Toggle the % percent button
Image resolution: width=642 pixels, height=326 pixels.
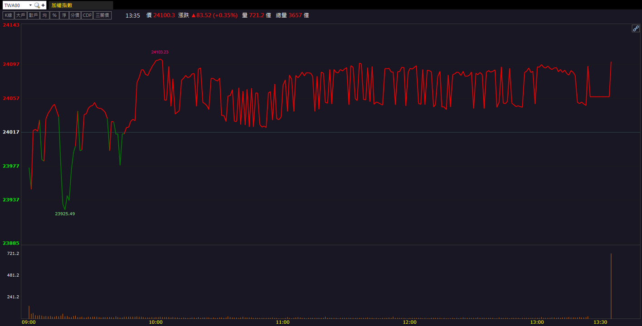pos(54,15)
